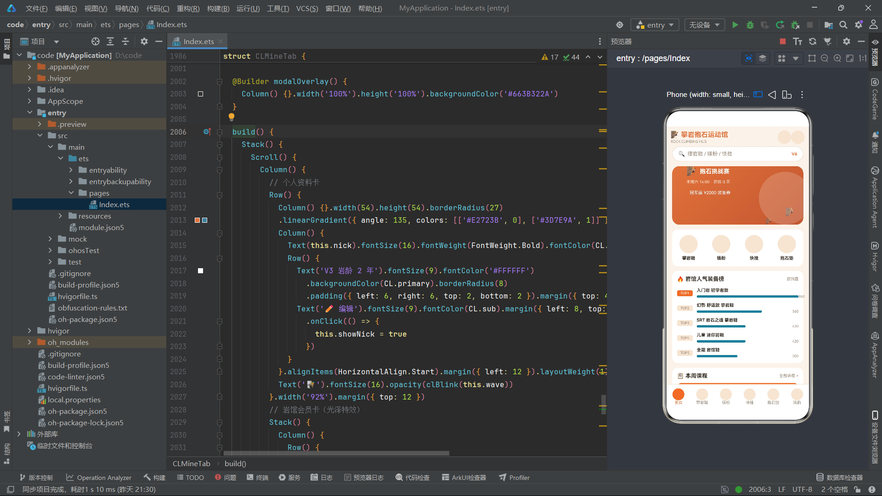Expand the 外部库 external libraries node
882x496 pixels.
[x=19, y=434]
